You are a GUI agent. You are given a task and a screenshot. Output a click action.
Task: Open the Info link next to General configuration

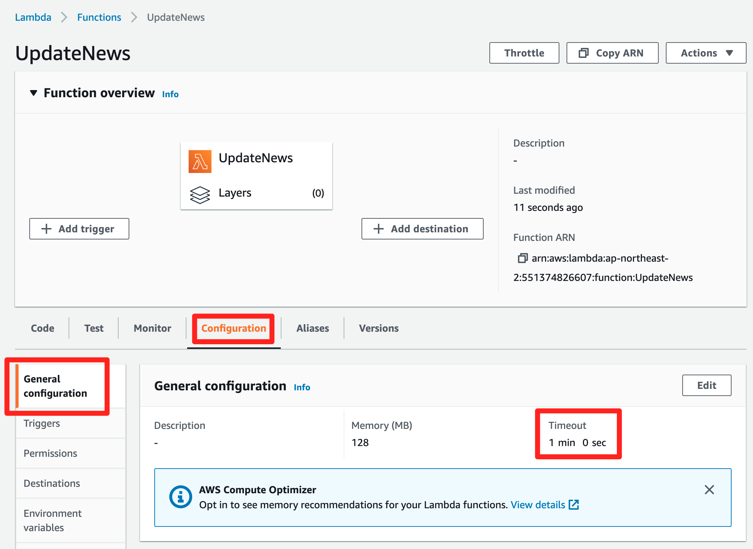point(302,387)
